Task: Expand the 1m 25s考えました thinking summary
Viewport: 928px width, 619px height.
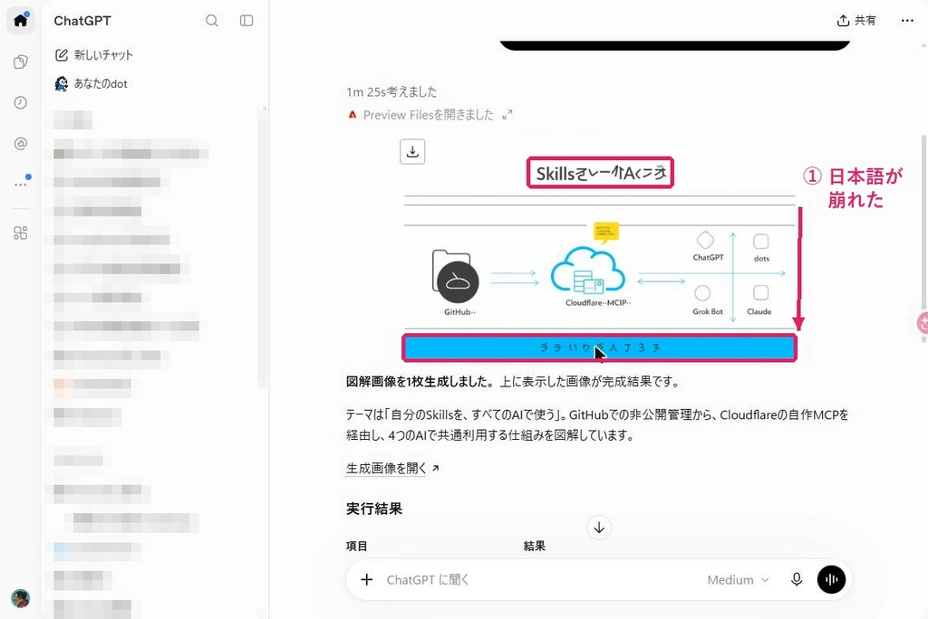Action: click(391, 91)
